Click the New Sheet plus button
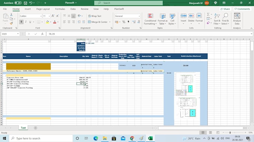The image size is (254, 142). pos(35,128)
